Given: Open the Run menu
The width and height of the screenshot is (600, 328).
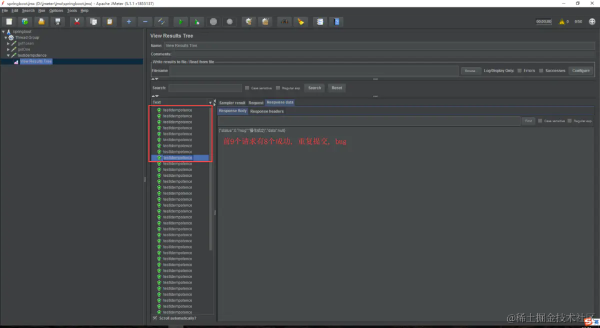Looking at the screenshot, I should coord(42,11).
